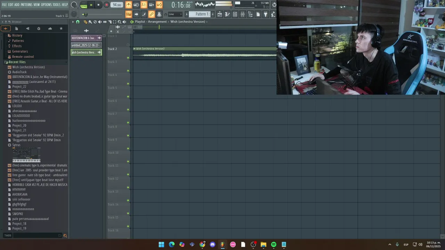445x250 pixels.
Task: Open the PATTERNS menu
Action: click(x=26, y=5)
